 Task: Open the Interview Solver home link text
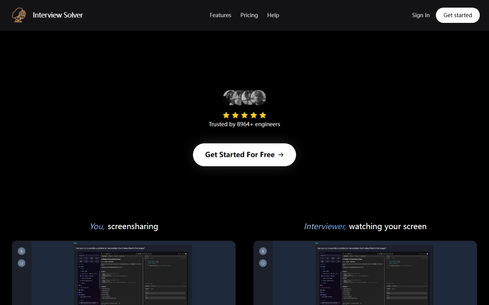(58, 15)
